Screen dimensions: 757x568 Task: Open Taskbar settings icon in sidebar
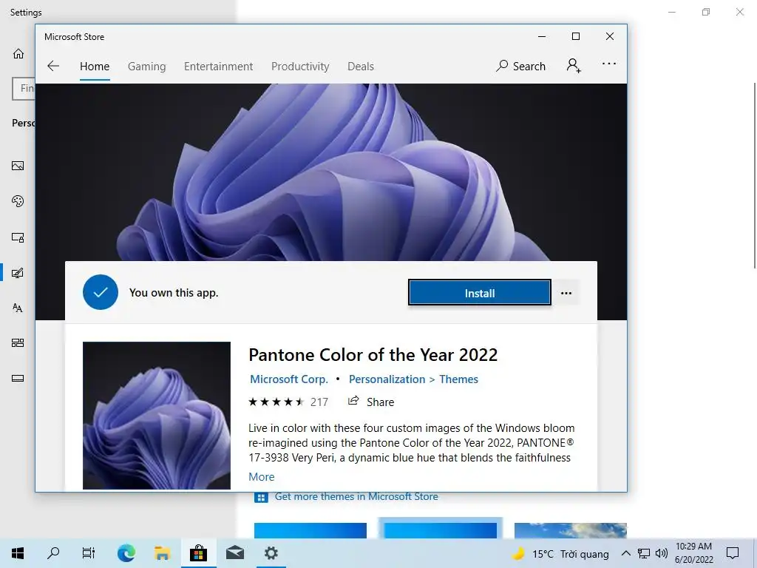[x=18, y=378]
